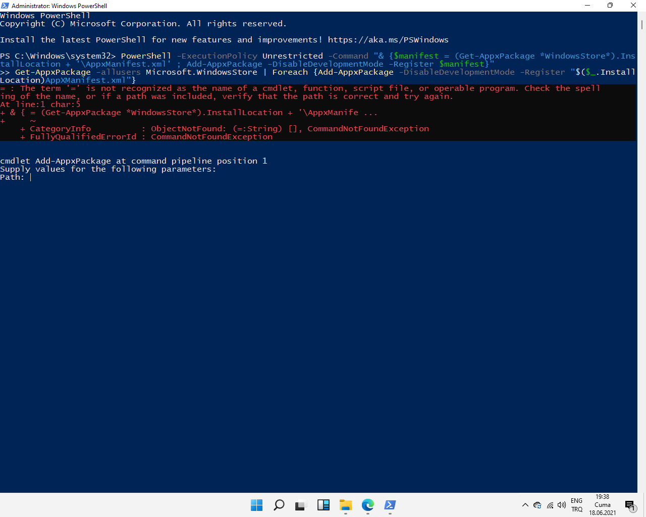Viewport: 646px width, 517px height.
Task: Click the 'CategoryInfo' error line
Action: pyautogui.click(x=225, y=129)
